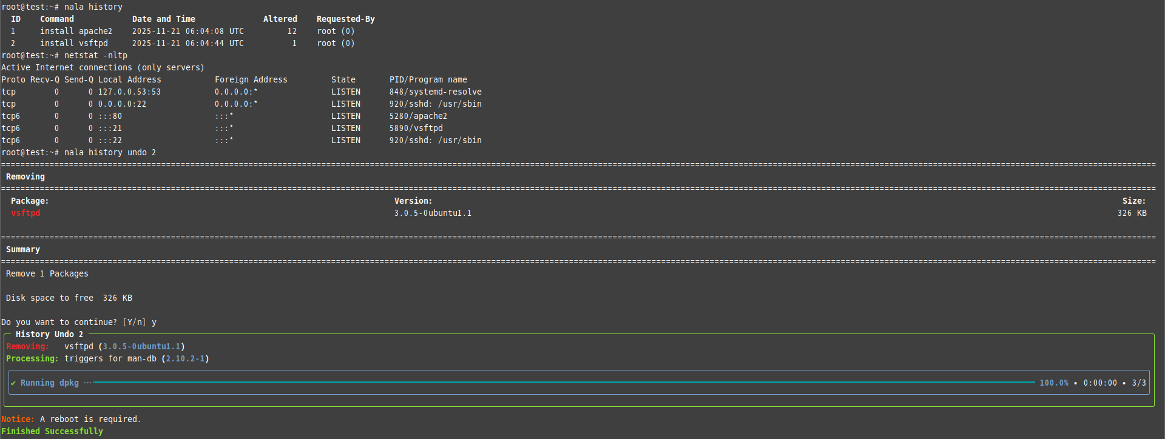The height and width of the screenshot is (439, 1165).
Task: Select the 'install apache2' history entry
Action: point(76,32)
